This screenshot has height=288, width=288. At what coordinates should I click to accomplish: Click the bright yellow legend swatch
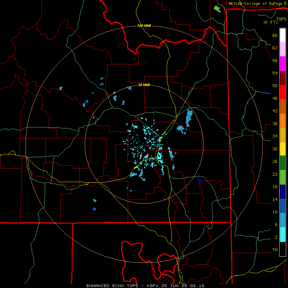[x=283, y=149]
